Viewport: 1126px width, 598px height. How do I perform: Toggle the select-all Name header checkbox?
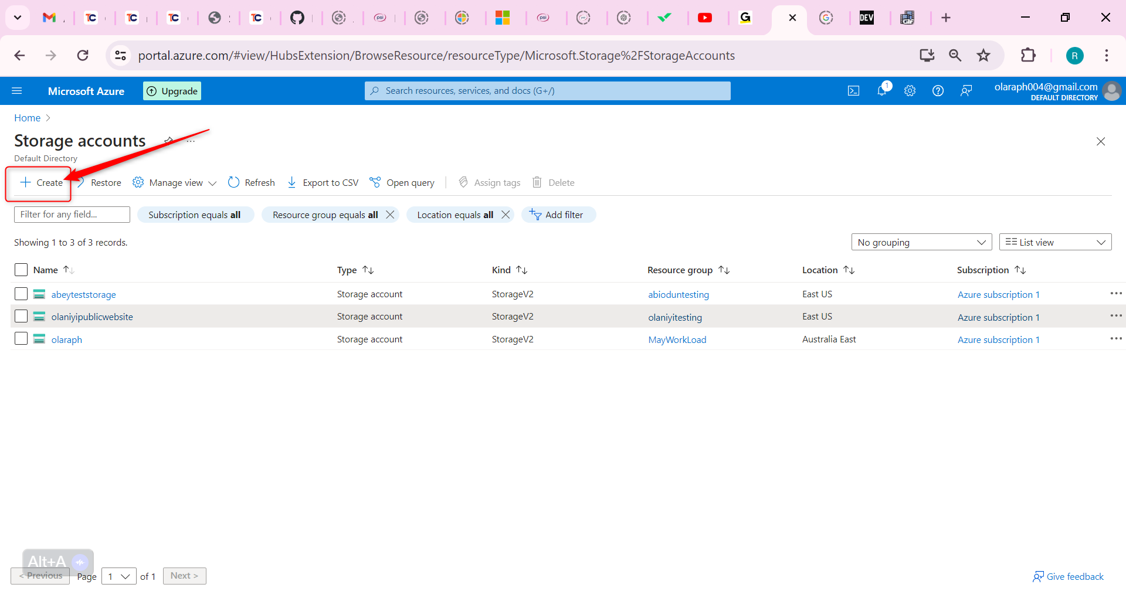tap(21, 270)
